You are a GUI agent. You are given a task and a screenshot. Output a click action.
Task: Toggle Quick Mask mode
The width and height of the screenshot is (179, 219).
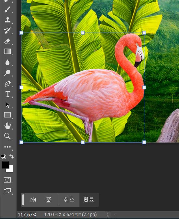[7, 180]
